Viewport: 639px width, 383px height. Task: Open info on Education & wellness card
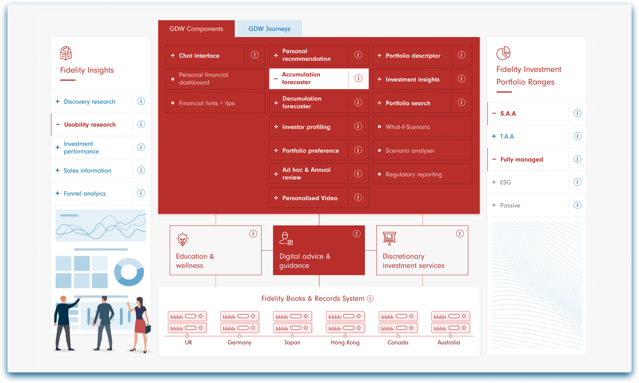253,234
